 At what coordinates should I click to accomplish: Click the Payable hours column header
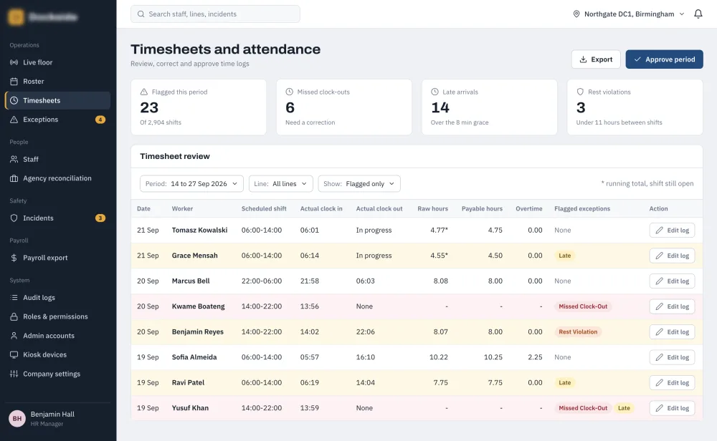(482, 208)
